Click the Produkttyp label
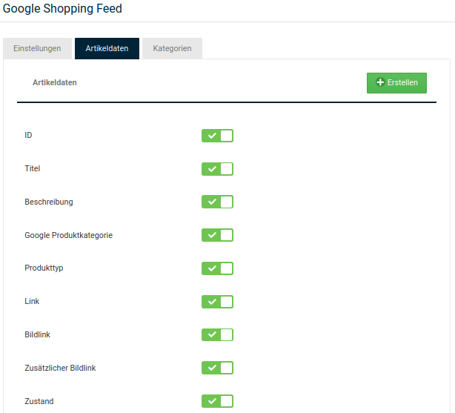455x413 pixels. point(44,268)
